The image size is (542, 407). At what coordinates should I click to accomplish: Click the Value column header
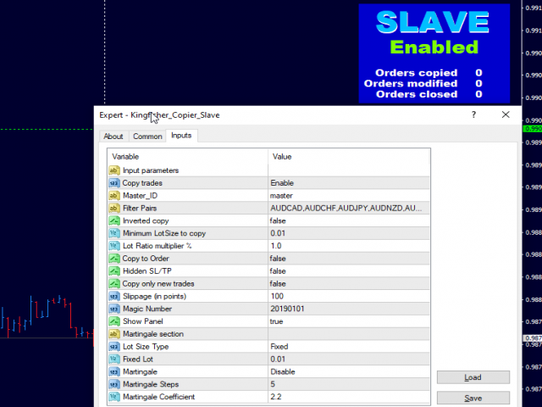[x=349, y=156]
